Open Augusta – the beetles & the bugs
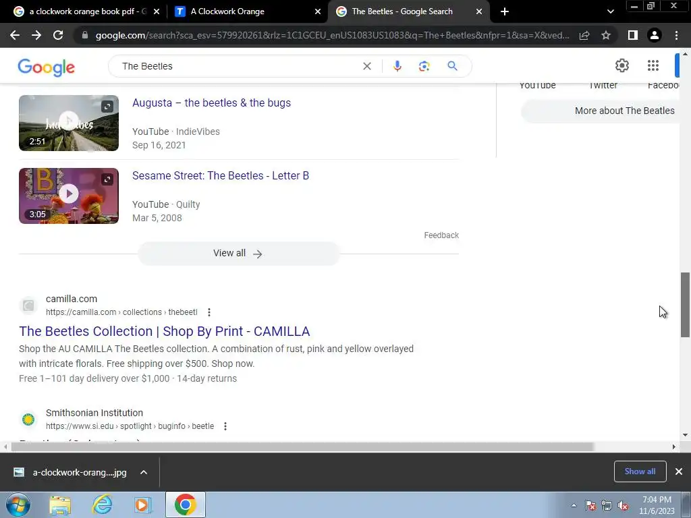The height and width of the screenshot is (518, 691). coord(211,103)
